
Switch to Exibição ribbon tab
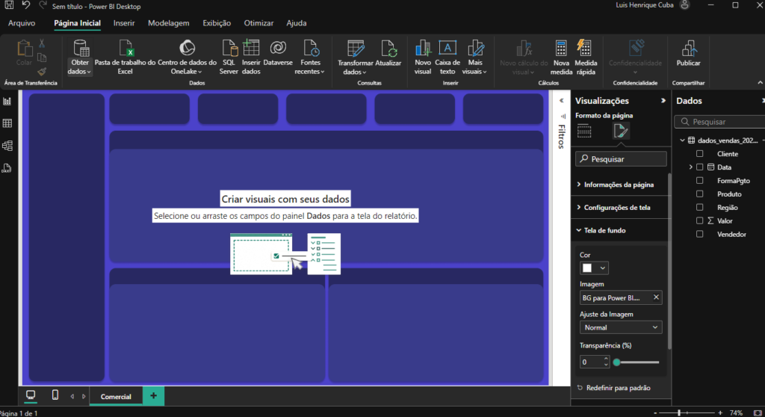tap(217, 23)
